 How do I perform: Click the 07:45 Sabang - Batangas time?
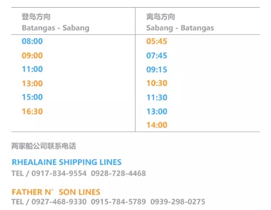click(x=157, y=56)
